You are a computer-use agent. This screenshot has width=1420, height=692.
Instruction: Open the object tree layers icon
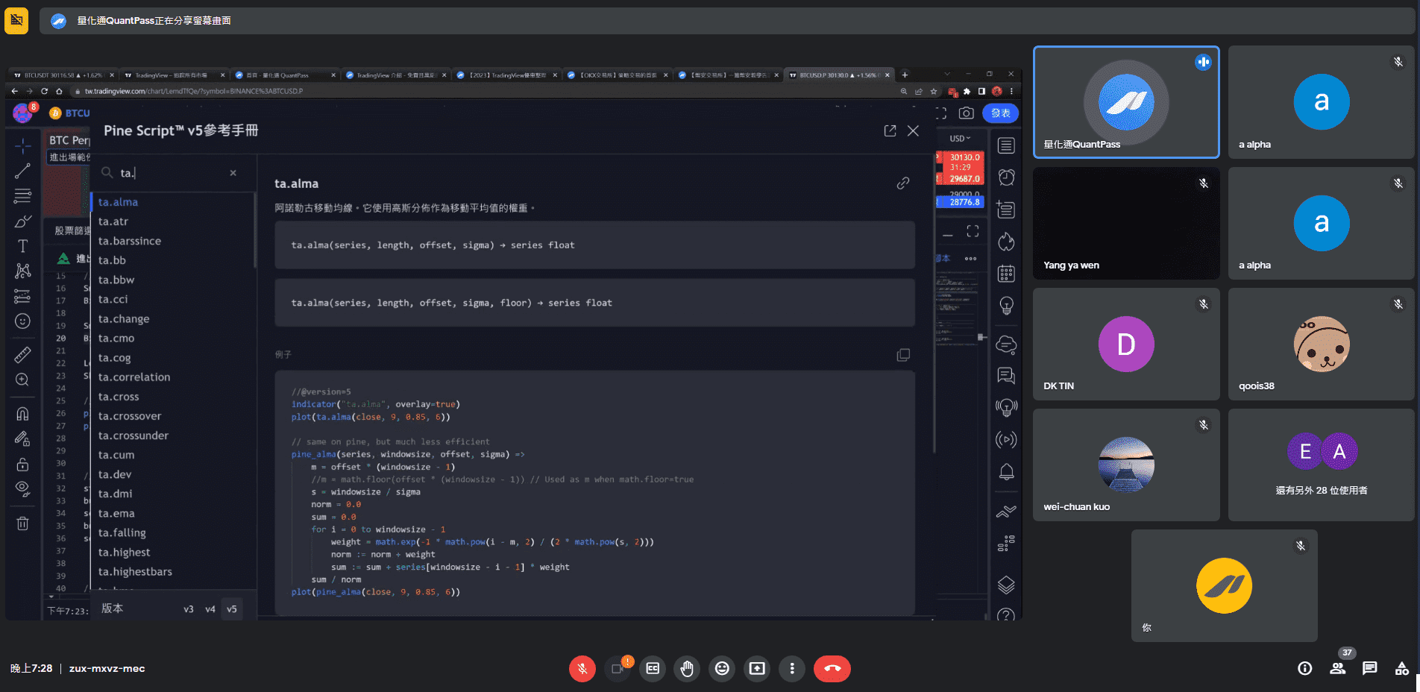click(1006, 585)
